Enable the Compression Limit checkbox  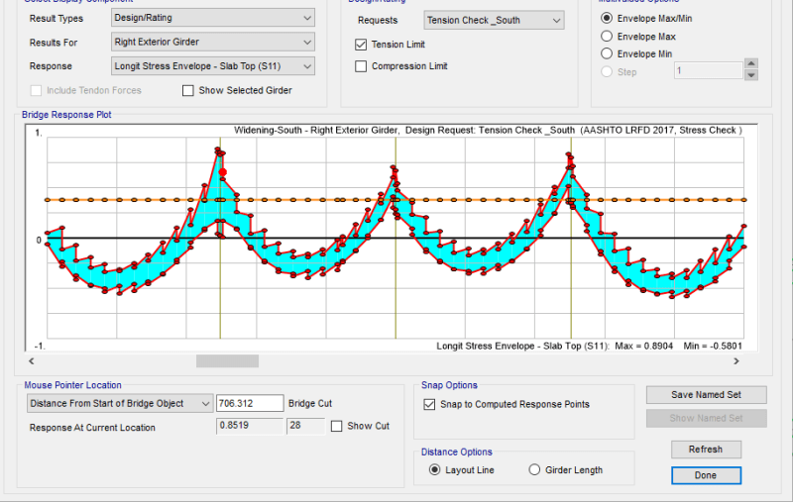point(361,66)
